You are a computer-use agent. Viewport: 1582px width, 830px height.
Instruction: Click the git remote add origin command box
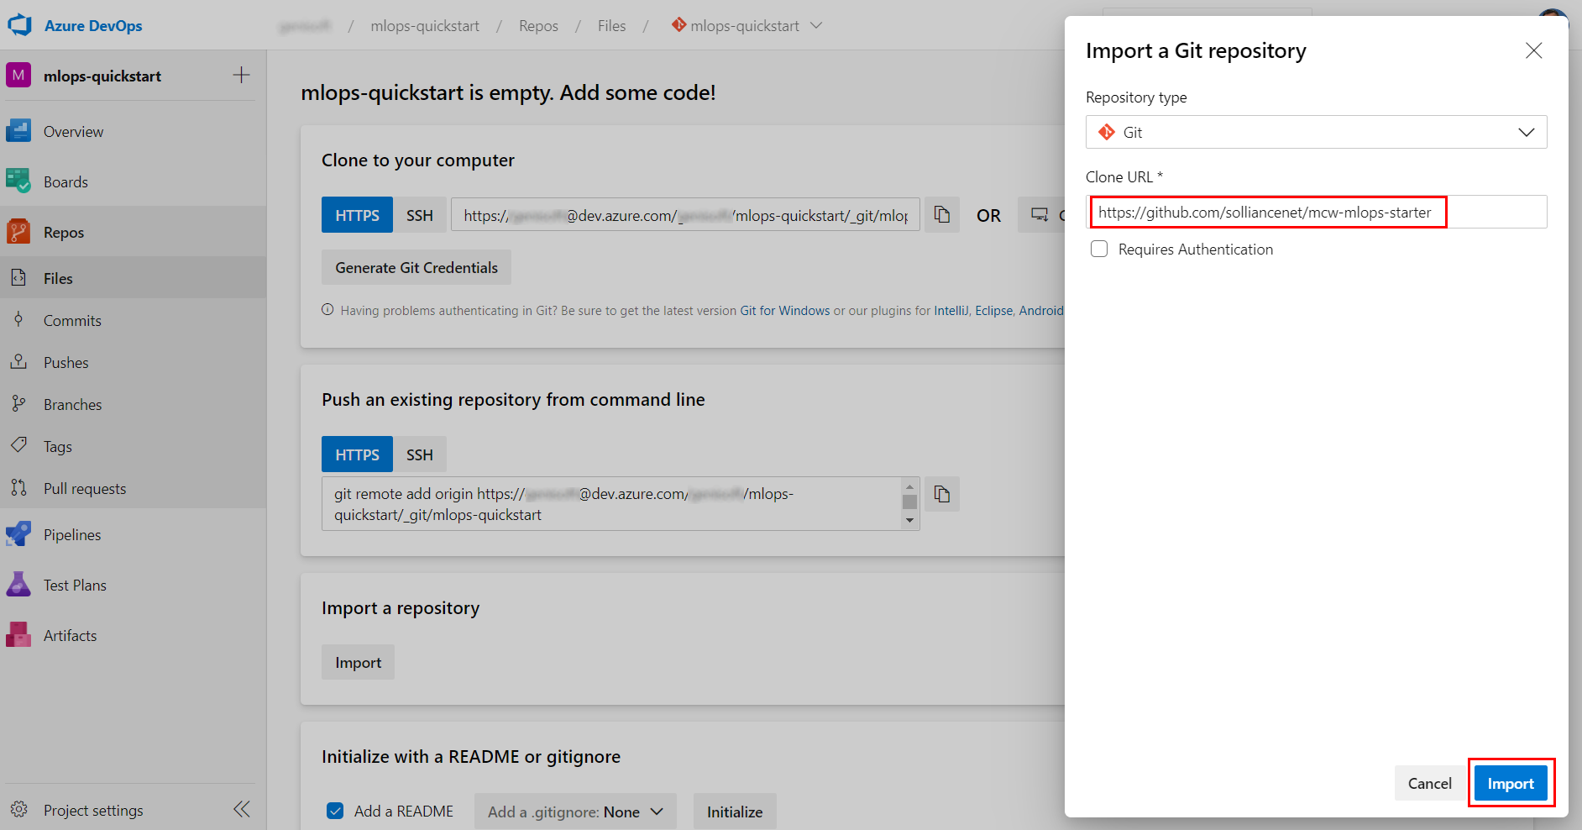tap(621, 503)
